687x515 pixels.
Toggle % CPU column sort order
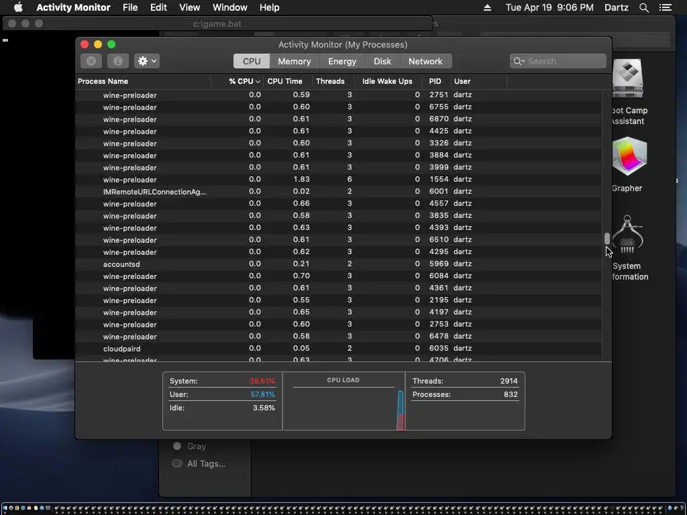pos(237,81)
